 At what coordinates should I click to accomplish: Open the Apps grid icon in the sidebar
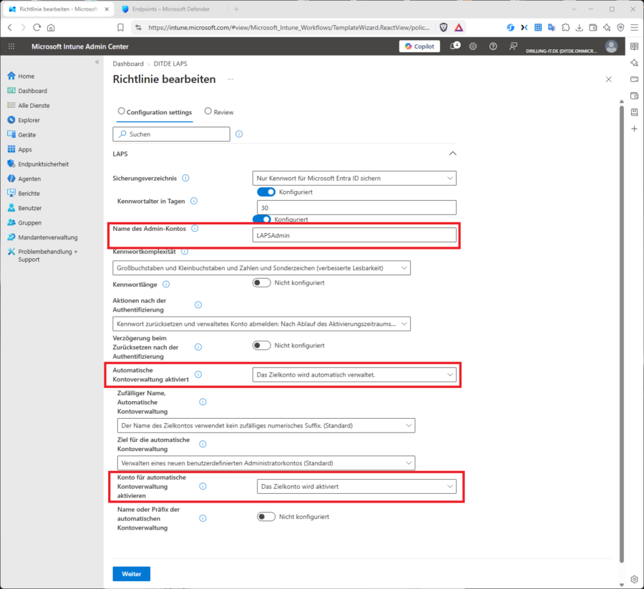click(11, 149)
